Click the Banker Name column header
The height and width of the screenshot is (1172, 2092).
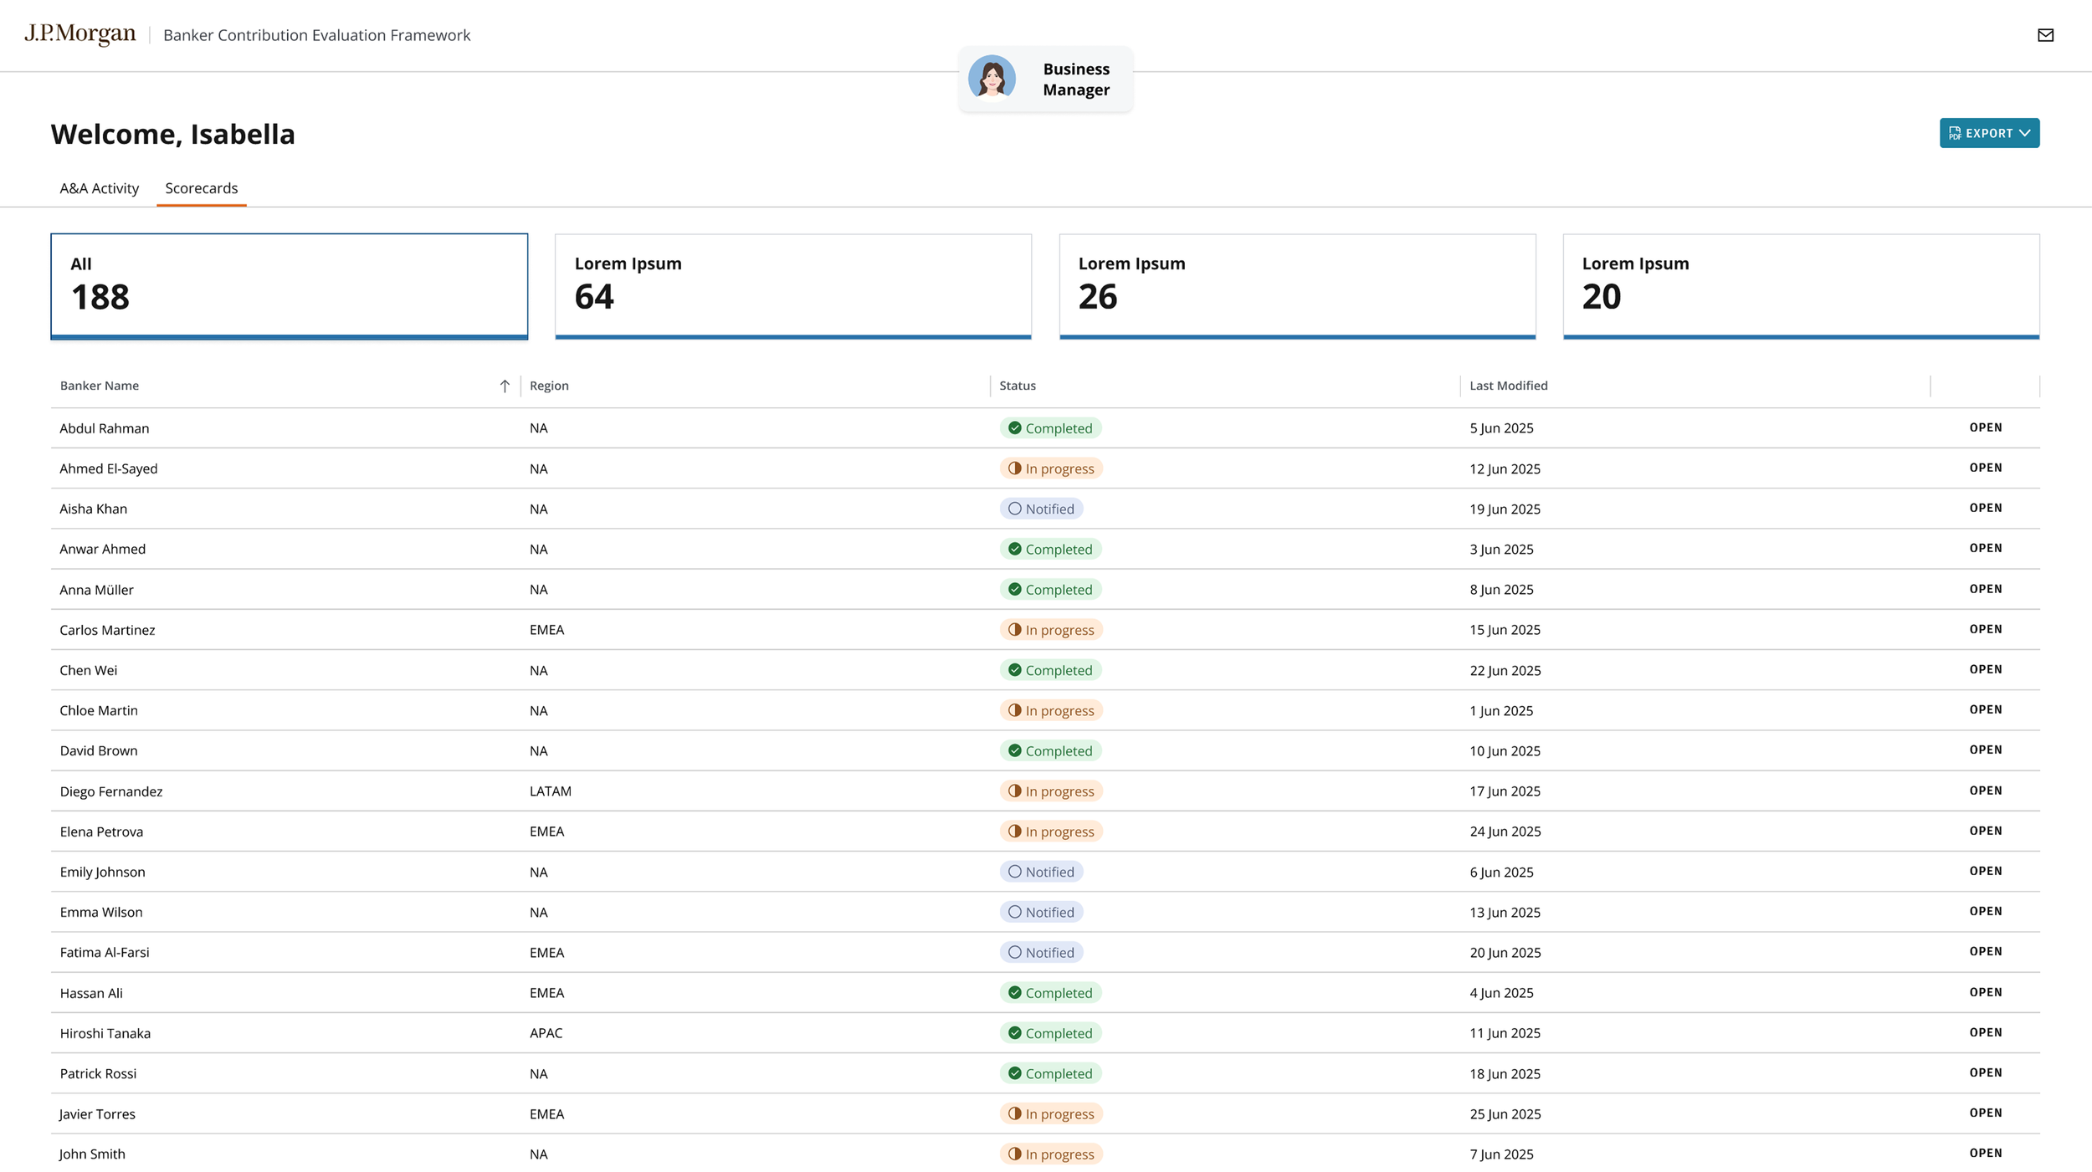tap(100, 386)
